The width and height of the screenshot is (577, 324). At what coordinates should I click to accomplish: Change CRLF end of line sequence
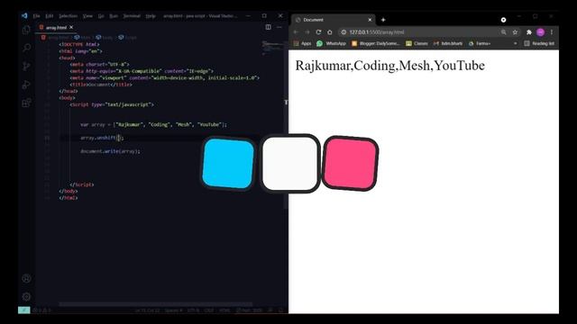(x=209, y=310)
